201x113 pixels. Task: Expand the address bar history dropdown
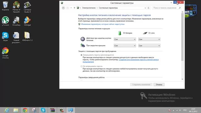click(145, 8)
